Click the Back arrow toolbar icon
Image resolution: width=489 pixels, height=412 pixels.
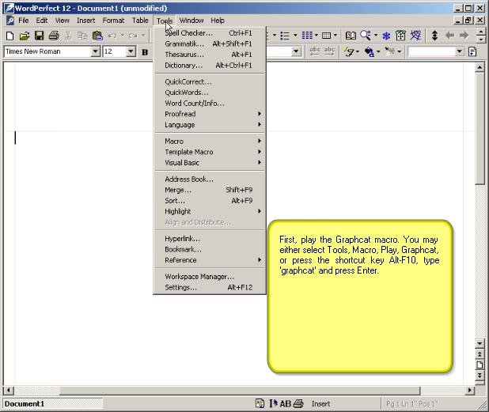pyautogui.click(x=449, y=36)
